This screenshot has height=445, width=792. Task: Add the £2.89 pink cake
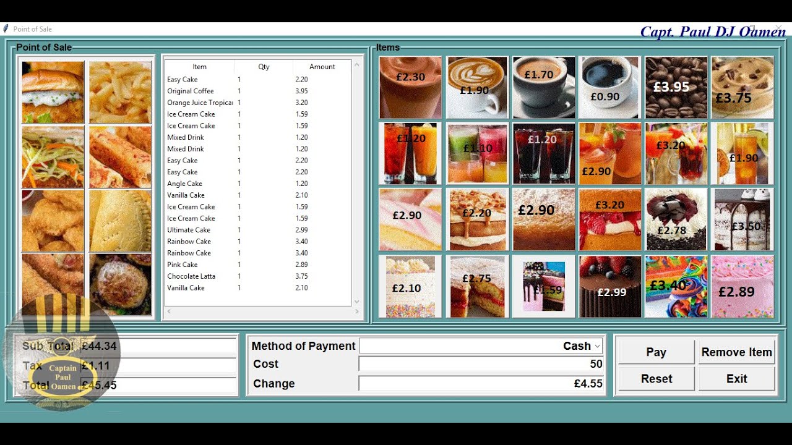[742, 286]
